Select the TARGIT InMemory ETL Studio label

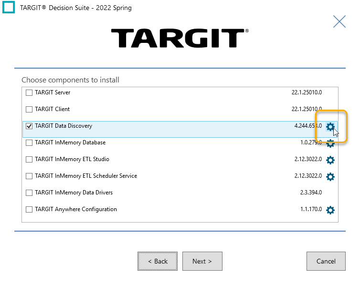(72, 159)
